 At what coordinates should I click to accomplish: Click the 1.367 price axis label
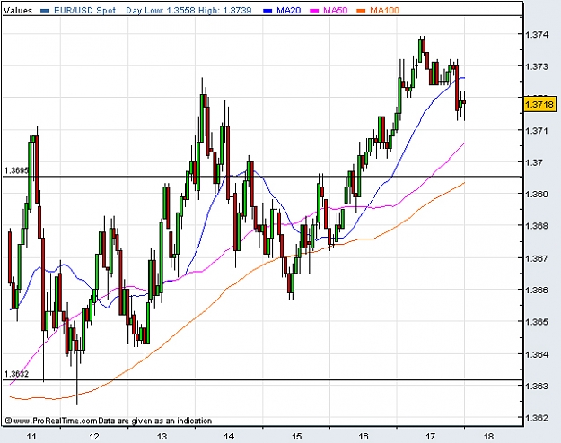[x=536, y=258]
